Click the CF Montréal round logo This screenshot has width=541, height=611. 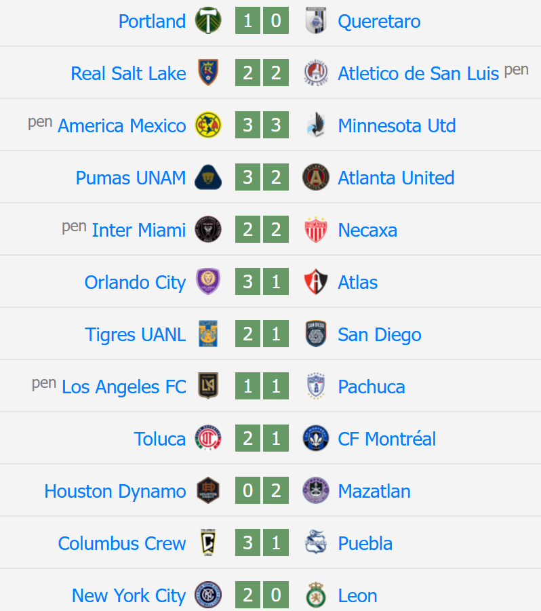click(316, 438)
